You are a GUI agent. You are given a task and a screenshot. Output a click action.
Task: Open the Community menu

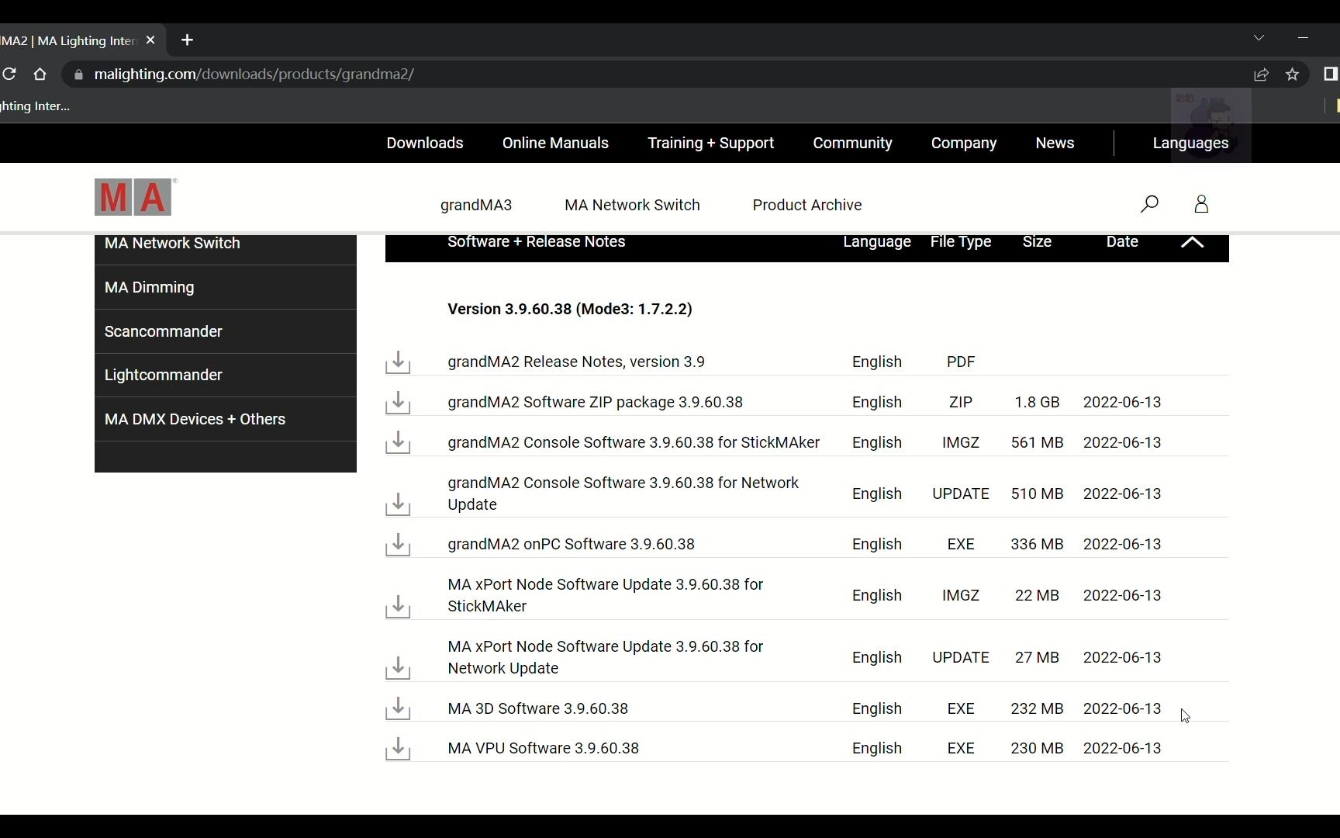pos(852,143)
